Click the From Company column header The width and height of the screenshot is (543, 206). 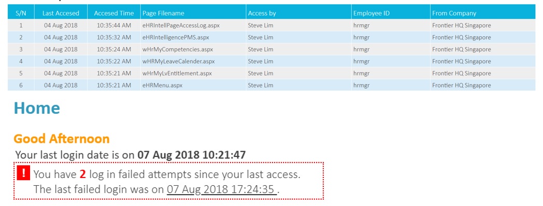pos(483,13)
